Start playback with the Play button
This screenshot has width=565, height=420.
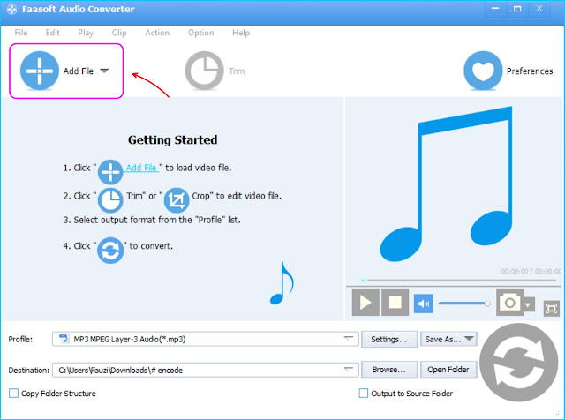coord(365,303)
